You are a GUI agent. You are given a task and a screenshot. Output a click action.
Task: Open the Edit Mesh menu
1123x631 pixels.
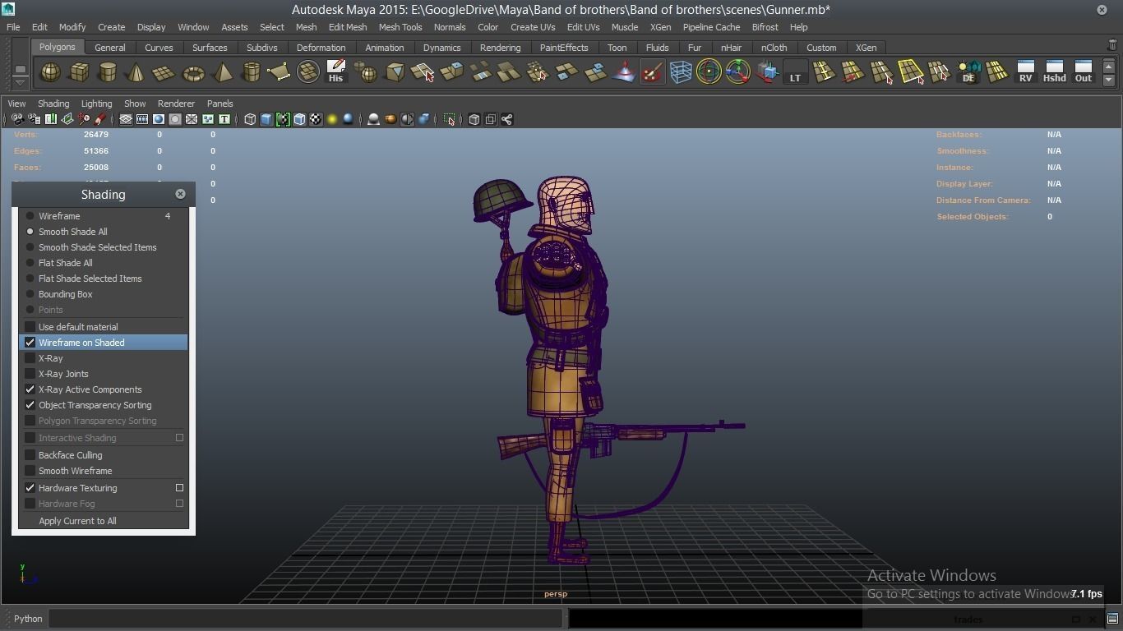pyautogui.click(x=348, y=27)
